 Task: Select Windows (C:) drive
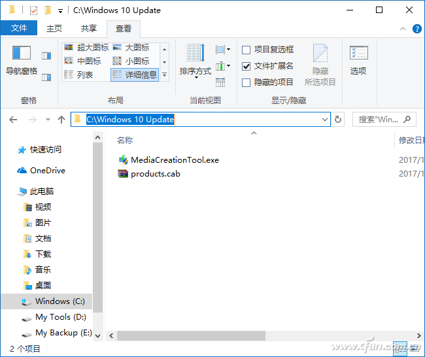pos(46,301)
